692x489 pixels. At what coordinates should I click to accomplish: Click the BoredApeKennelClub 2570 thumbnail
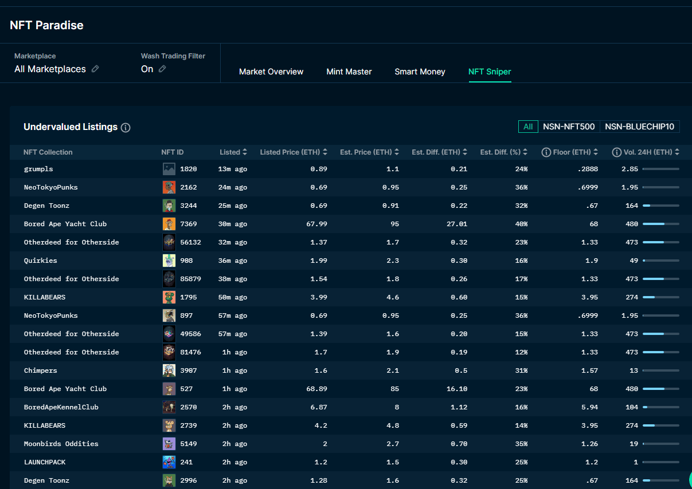169,407
